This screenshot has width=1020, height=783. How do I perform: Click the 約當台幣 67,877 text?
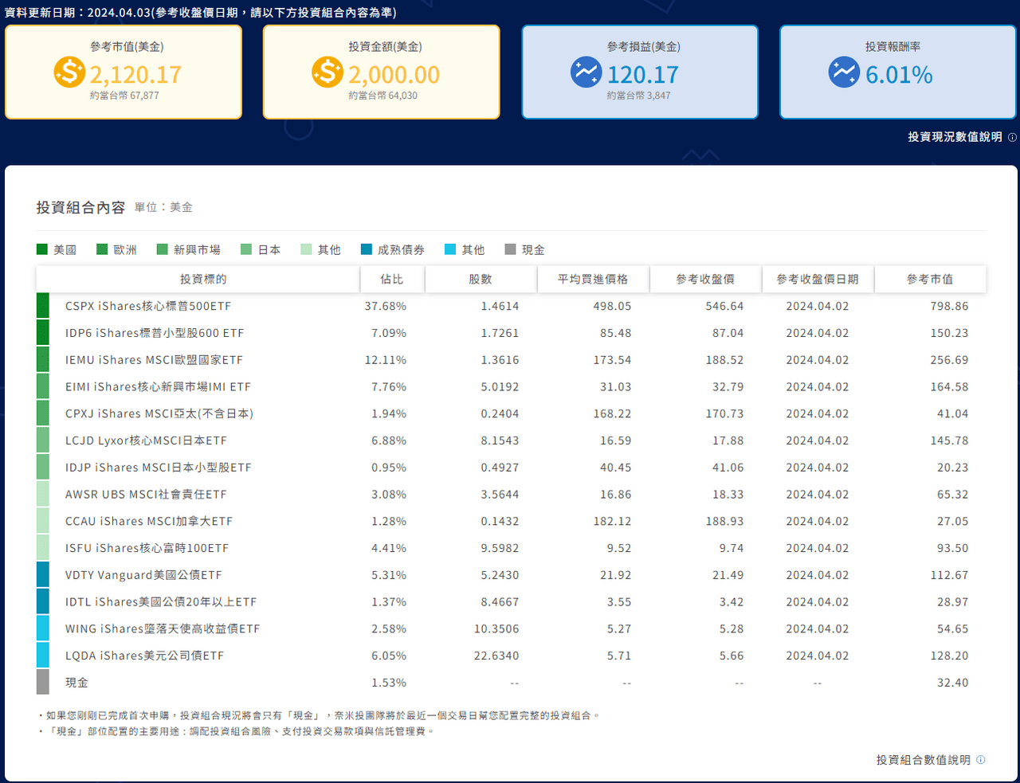[x=124, y=96]
